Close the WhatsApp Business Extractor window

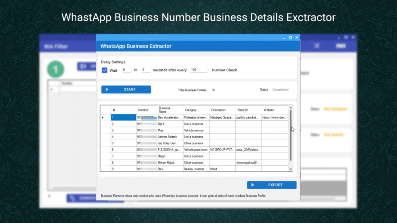click(297, 38)
